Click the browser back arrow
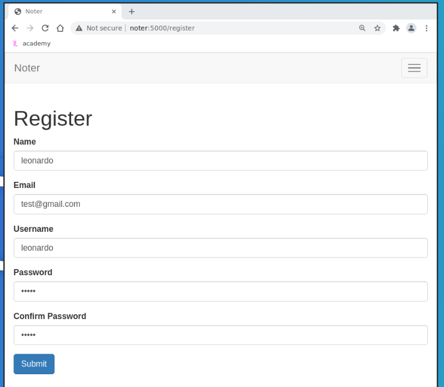This screenshot has height=387, width=444. (15, 28)
